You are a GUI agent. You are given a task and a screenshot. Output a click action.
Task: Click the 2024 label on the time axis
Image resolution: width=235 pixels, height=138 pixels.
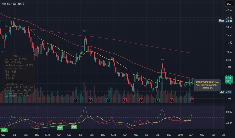coord(113,135)
